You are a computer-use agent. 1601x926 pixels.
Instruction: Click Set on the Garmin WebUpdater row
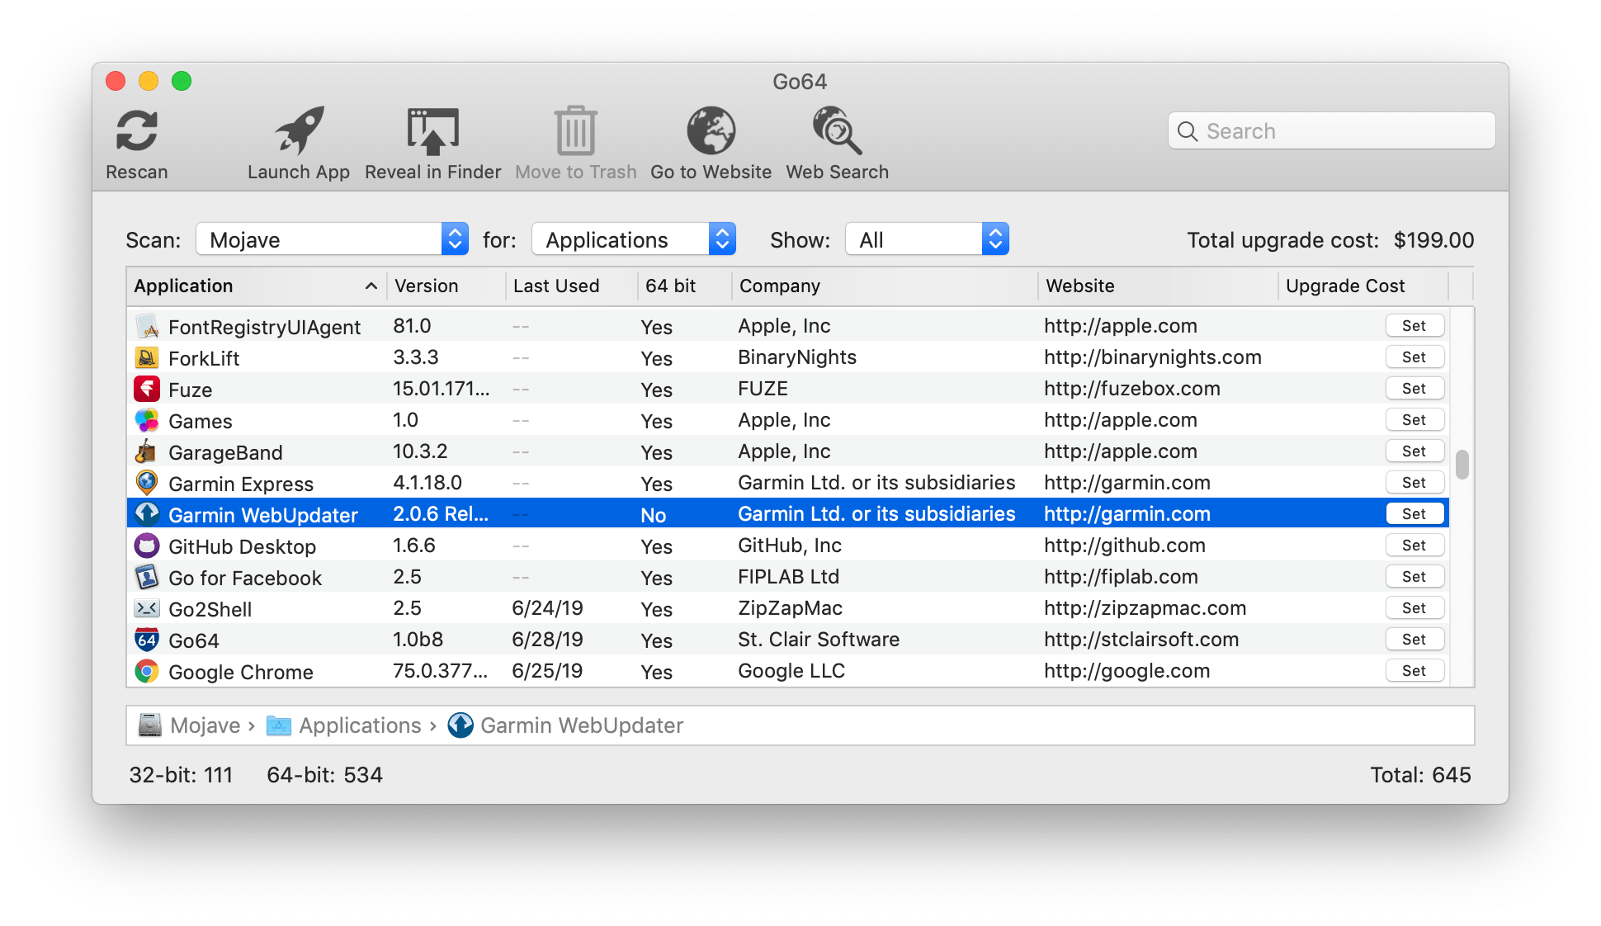[x=1414, y=513]
